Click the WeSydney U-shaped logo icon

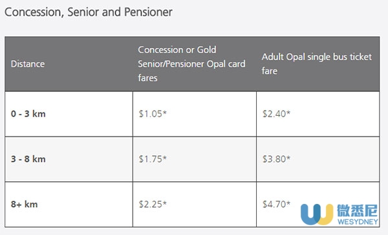coord(317,214)
